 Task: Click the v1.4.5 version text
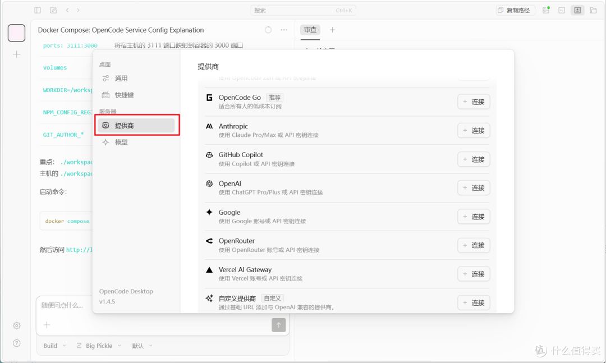pyautogui.click(x=107, y=301)
